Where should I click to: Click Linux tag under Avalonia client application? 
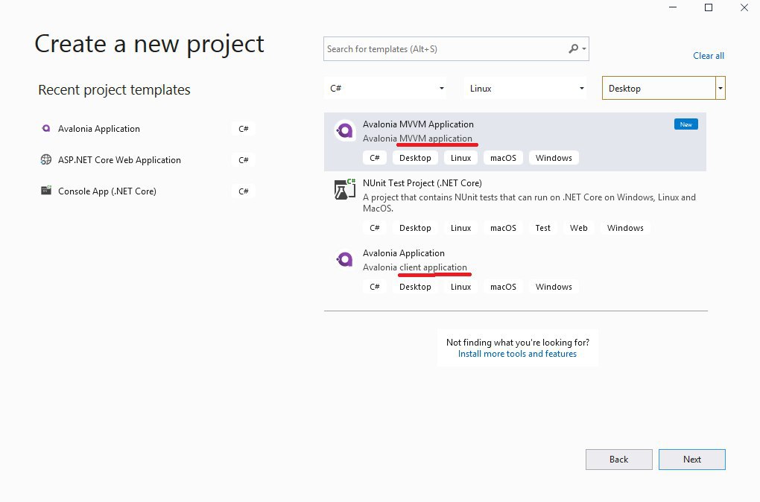(460, 287)
